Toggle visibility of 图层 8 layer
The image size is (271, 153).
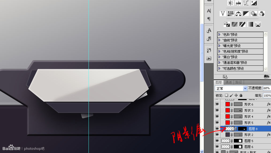pos(217,129)
